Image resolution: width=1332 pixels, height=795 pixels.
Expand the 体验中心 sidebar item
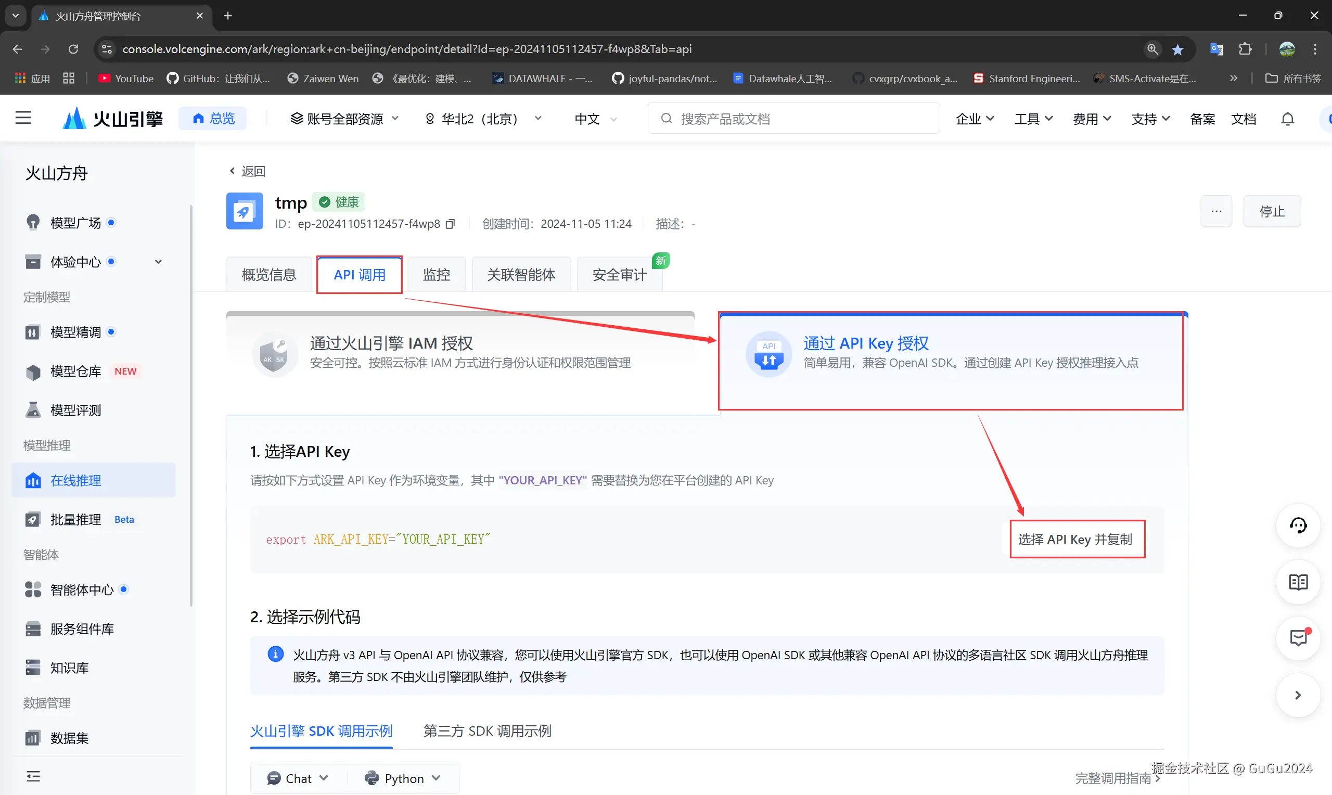(158, 261)
